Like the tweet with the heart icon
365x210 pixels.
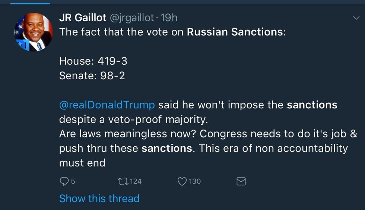coord(182,181)
